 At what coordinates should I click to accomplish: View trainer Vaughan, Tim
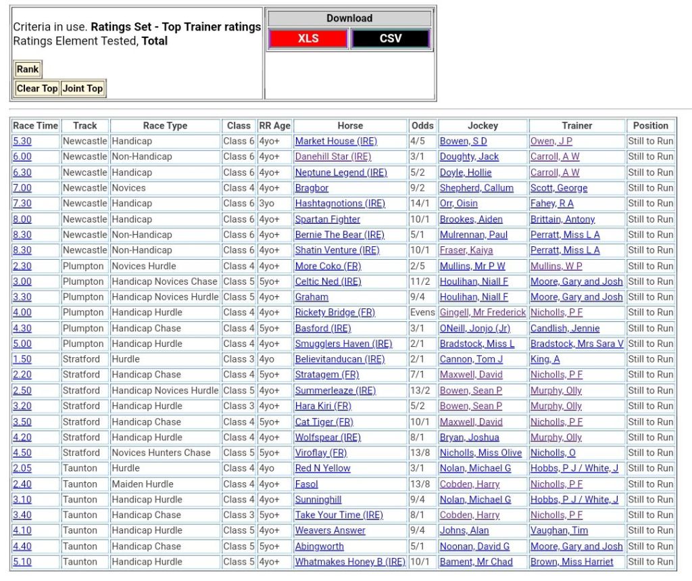point(559,531)
